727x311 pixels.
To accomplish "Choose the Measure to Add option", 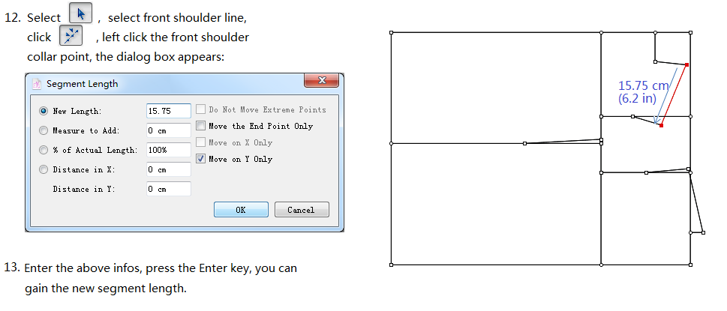I will (43, 130).
